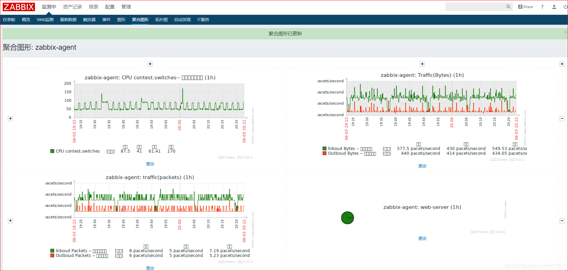The image size is (568, 271).
Task: Go to the 图形 submenu
Action: click(x=121, y=20)
